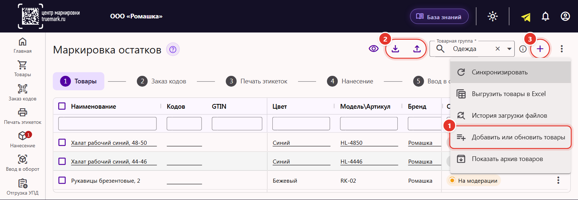Click the help question mark icon
This screenshot has height=200, width=578.
tap(173, 49)
